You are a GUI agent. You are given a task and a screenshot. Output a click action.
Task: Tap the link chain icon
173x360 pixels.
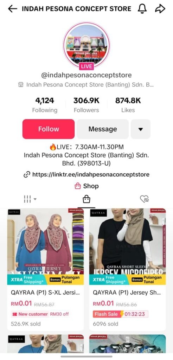27,175
